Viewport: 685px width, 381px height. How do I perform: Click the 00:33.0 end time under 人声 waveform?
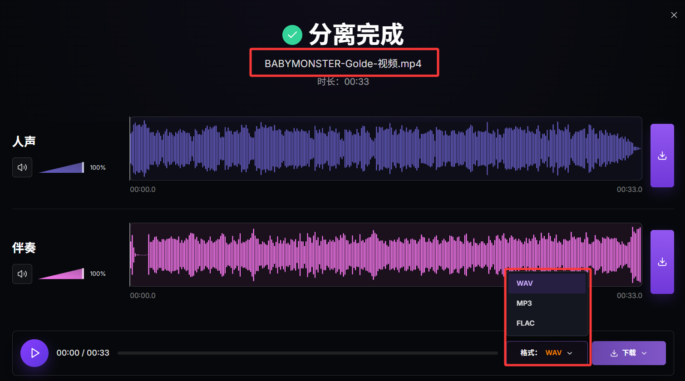coord(630,190)
